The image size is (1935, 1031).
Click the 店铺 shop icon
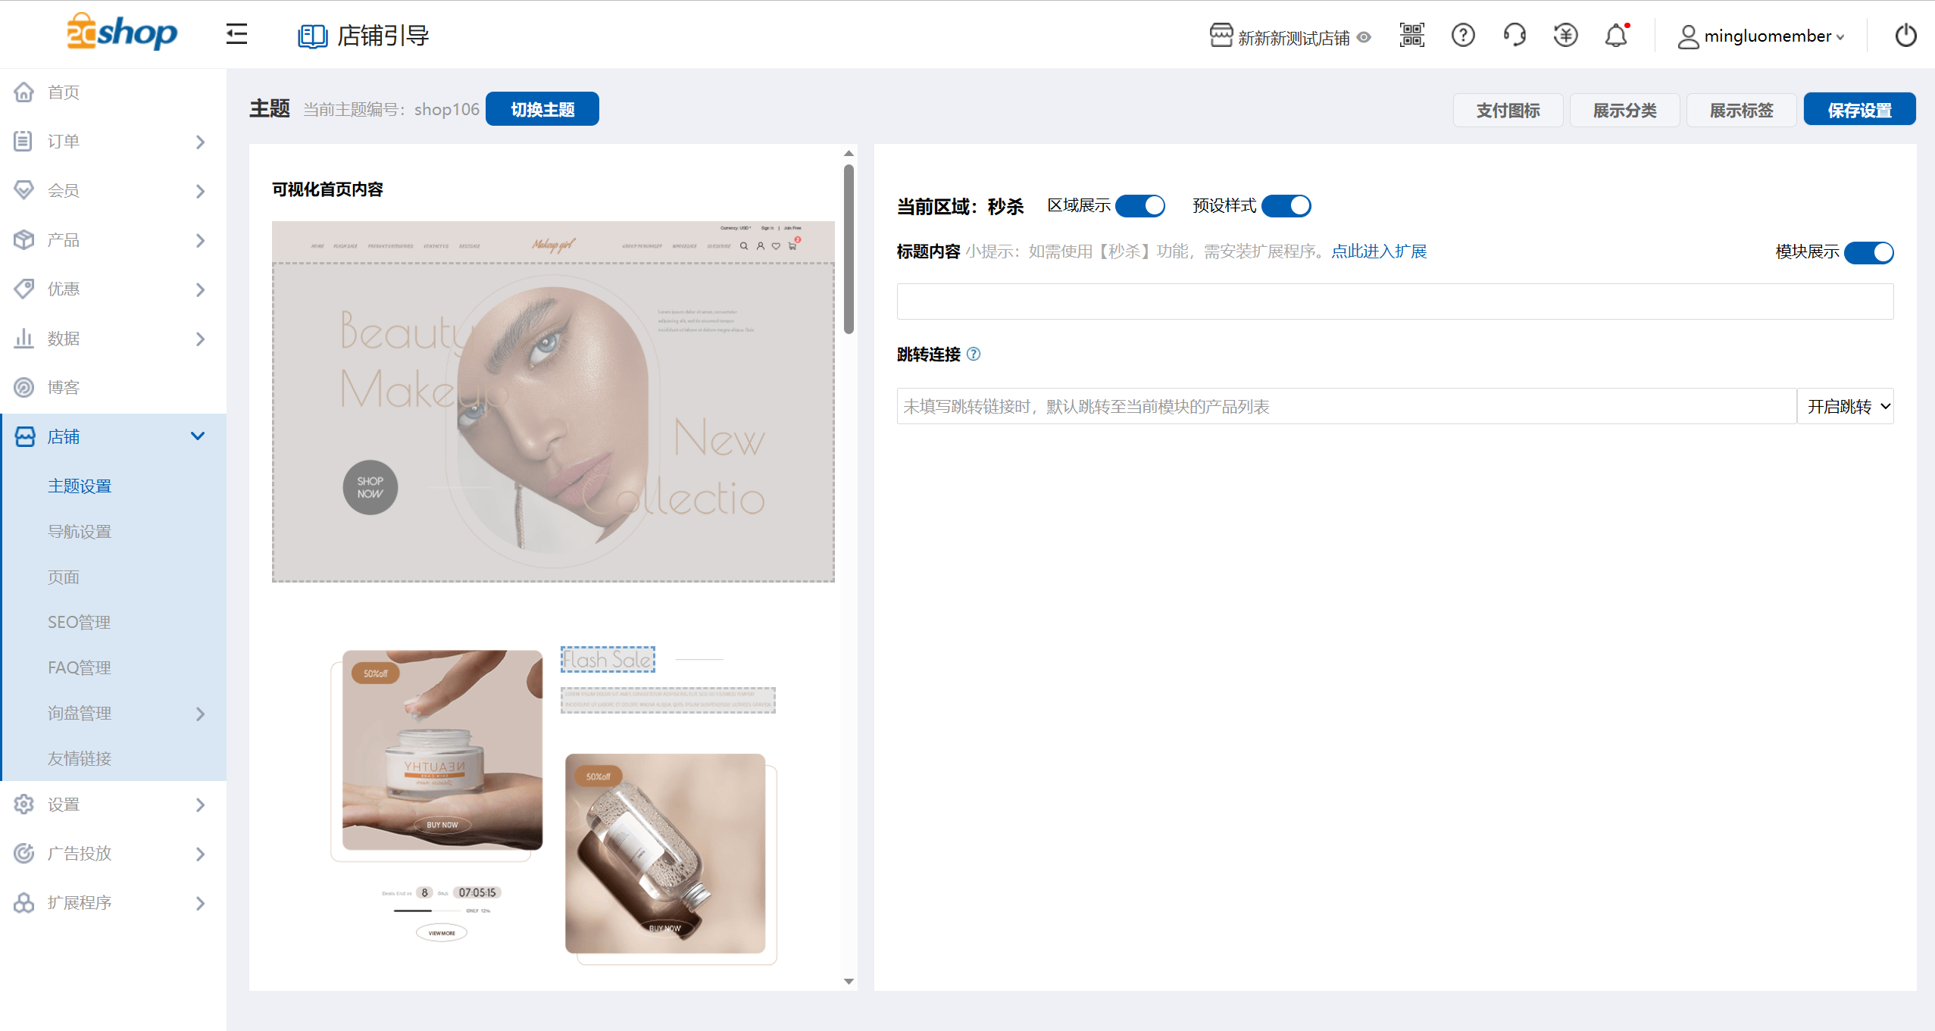[25, 436]
